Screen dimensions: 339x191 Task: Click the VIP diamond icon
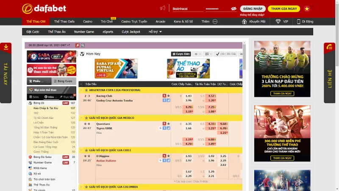click(278, 21)
